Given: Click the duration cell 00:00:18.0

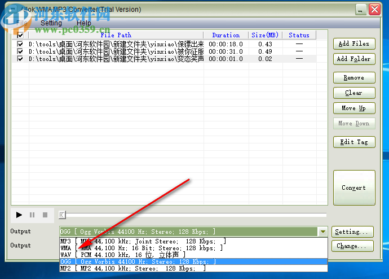Looking at the screenshot, I should click(x=226, y=44).
